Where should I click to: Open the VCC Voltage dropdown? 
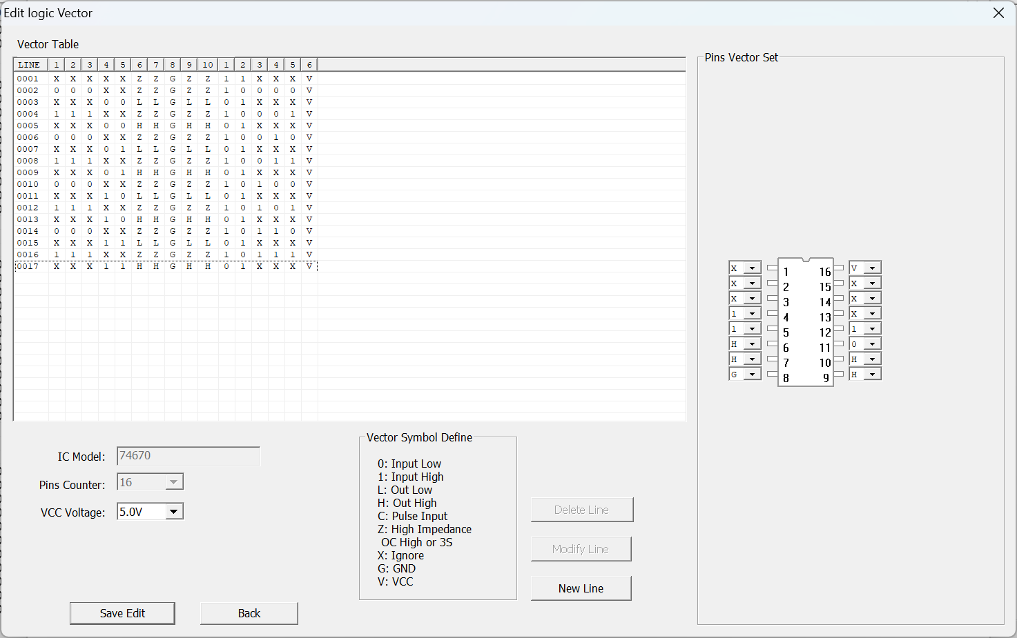(x=174, y=512)
